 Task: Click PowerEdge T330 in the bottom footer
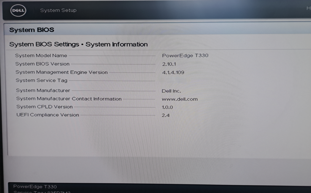click(35, 187)
